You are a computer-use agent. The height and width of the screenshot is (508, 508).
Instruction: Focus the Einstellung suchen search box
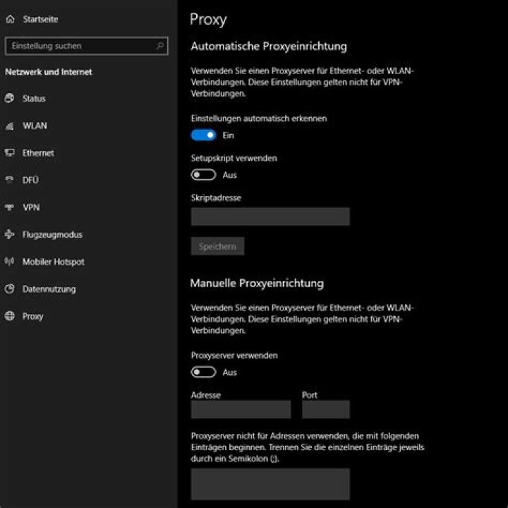point(87,46)
